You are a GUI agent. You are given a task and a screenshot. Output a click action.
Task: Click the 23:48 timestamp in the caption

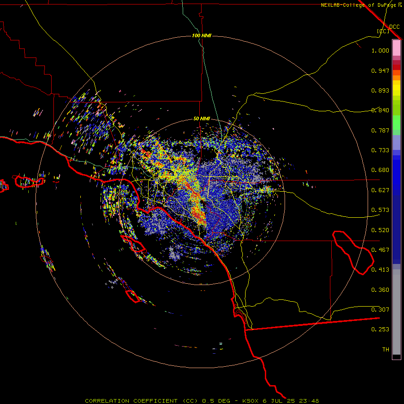coord(309,401)
